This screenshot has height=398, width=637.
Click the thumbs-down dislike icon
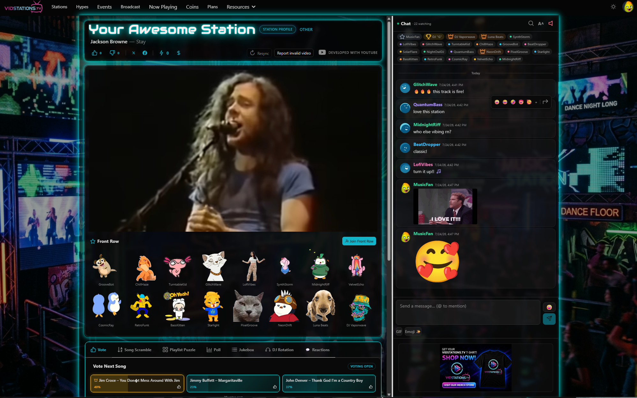[112, 53]
